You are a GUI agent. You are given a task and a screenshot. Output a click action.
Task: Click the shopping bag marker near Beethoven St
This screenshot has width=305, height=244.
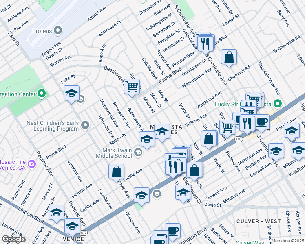point(194,170)
